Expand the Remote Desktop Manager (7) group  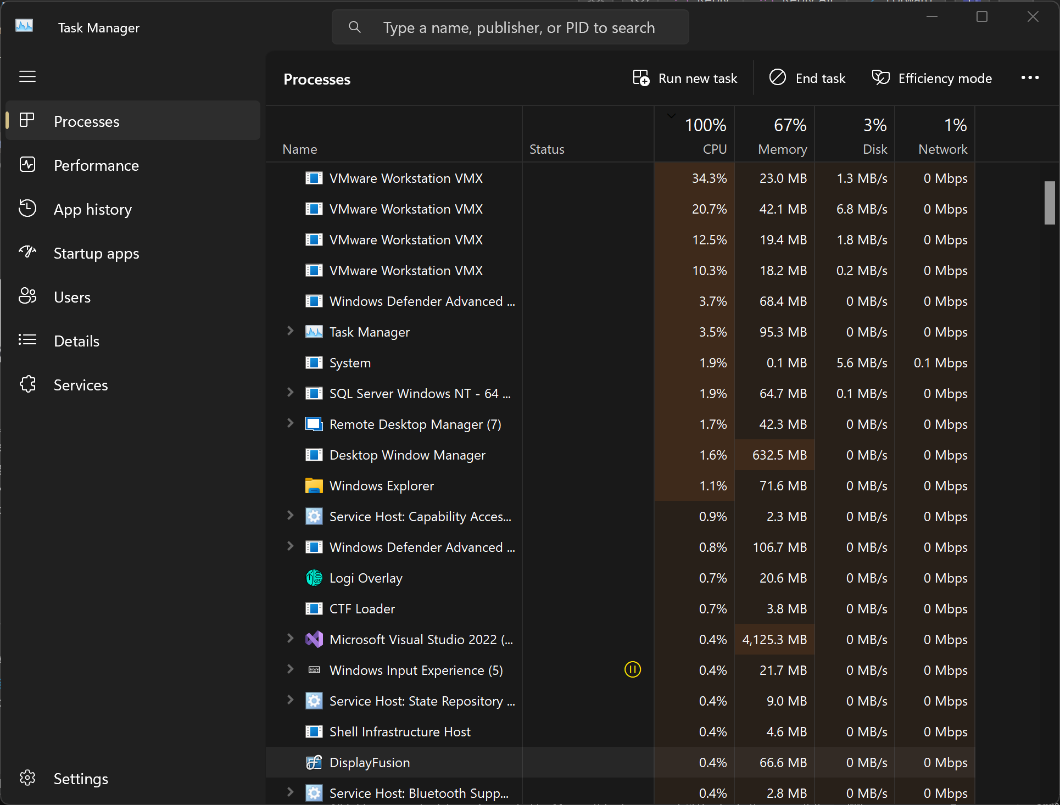pyautogui.click(x=290, y=423)
